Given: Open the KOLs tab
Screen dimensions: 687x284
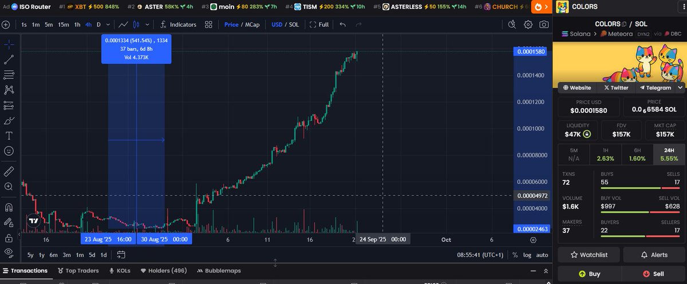Looking at the screenshot, I should pyautogui.click(x=120, y=270).
